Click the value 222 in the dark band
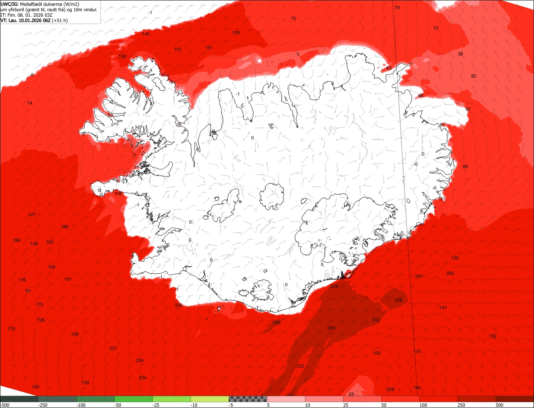 pyautogui.click(x=300, y=366)
